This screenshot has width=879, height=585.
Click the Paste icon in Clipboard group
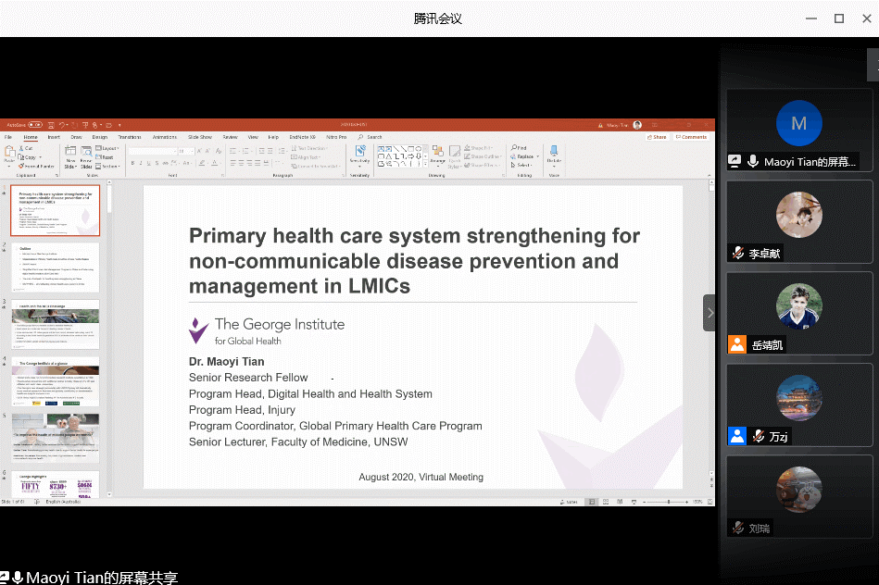point(9,157)
